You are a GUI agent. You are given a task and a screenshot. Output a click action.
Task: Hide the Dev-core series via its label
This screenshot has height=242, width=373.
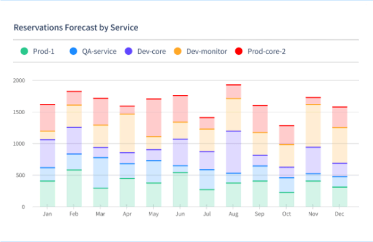click(x=152, y=51)
